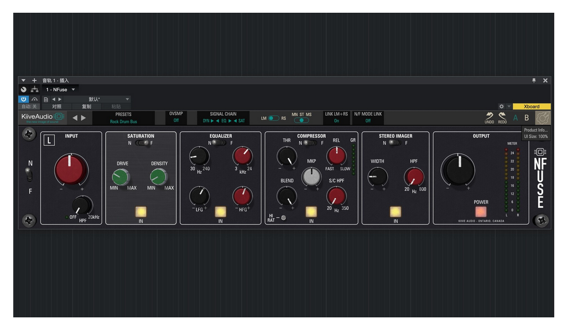Click the 3-24 kHz high frequency knob
The image size is (562, 329).
point(243,156)
